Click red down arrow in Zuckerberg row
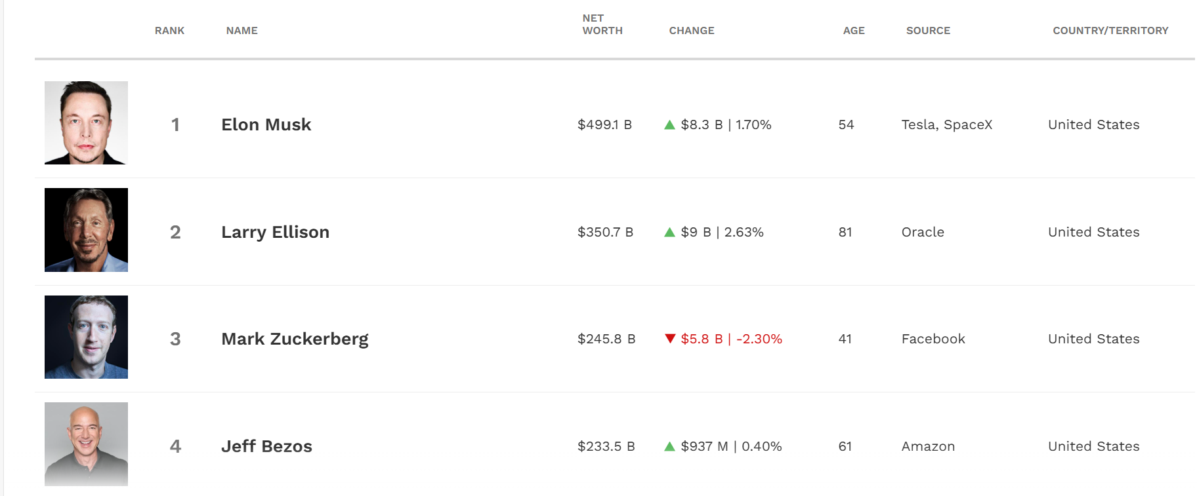This screenshot has width=1197, height=496. (x=669, y=339)
